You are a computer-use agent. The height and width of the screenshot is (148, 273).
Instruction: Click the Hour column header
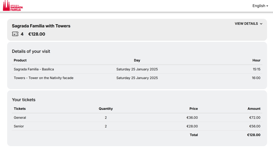pyautogui.click(x=256, y=60)
